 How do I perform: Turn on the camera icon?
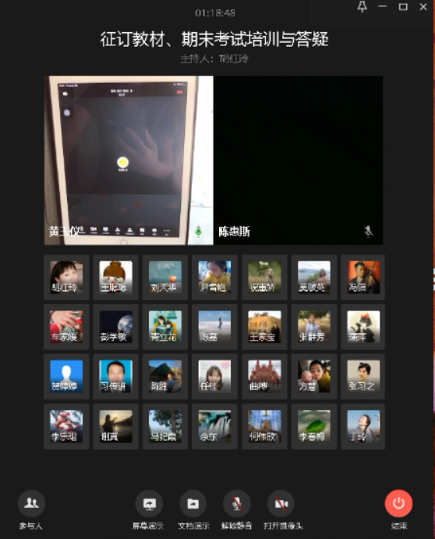coord(281,504)
